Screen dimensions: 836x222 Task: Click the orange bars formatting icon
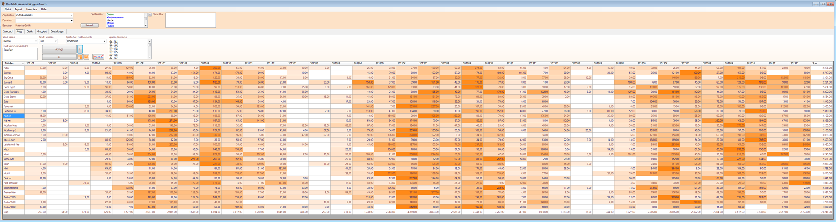coord(86,57)
